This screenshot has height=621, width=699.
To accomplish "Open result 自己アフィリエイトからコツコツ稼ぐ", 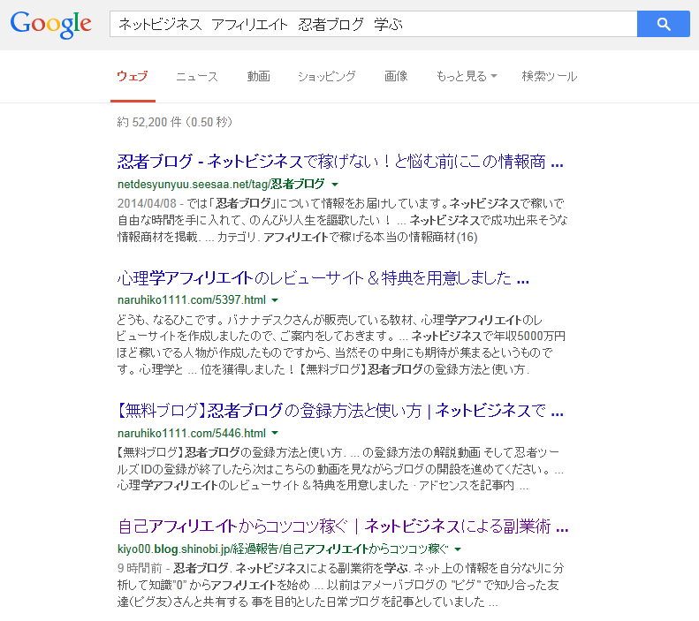I will coord(343,526).
